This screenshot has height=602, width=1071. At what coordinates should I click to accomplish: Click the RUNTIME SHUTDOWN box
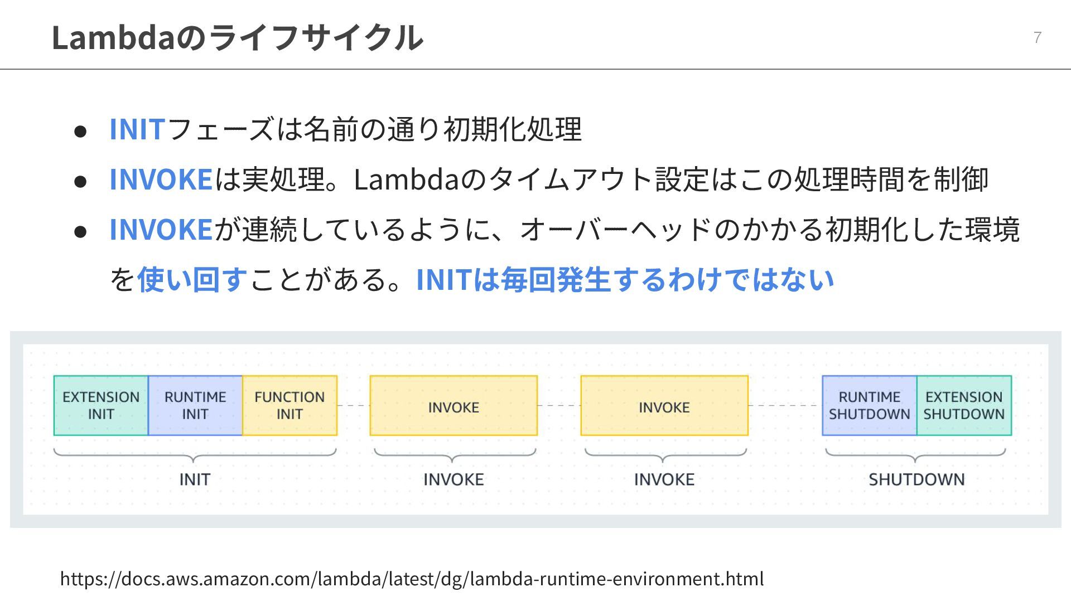click(869, 405)
